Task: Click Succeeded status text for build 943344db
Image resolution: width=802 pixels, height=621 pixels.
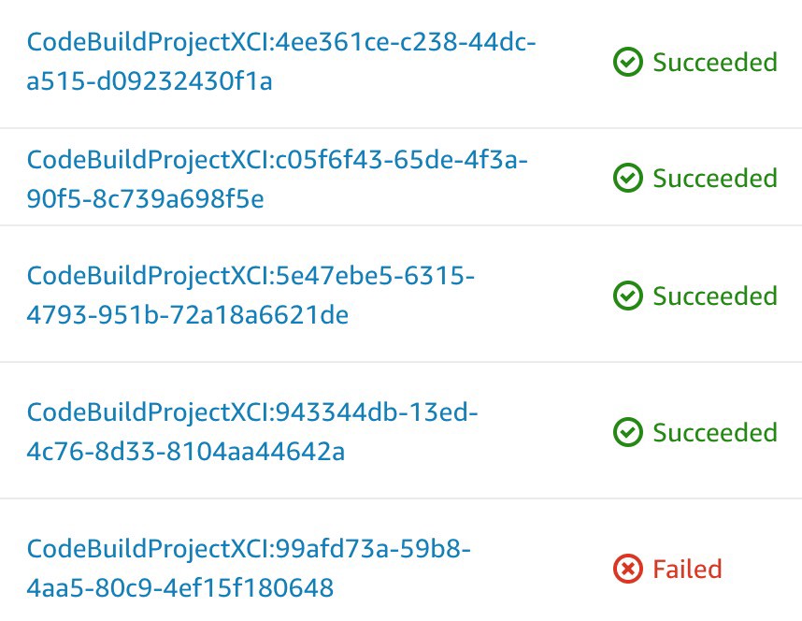Action: coord(715,433)
